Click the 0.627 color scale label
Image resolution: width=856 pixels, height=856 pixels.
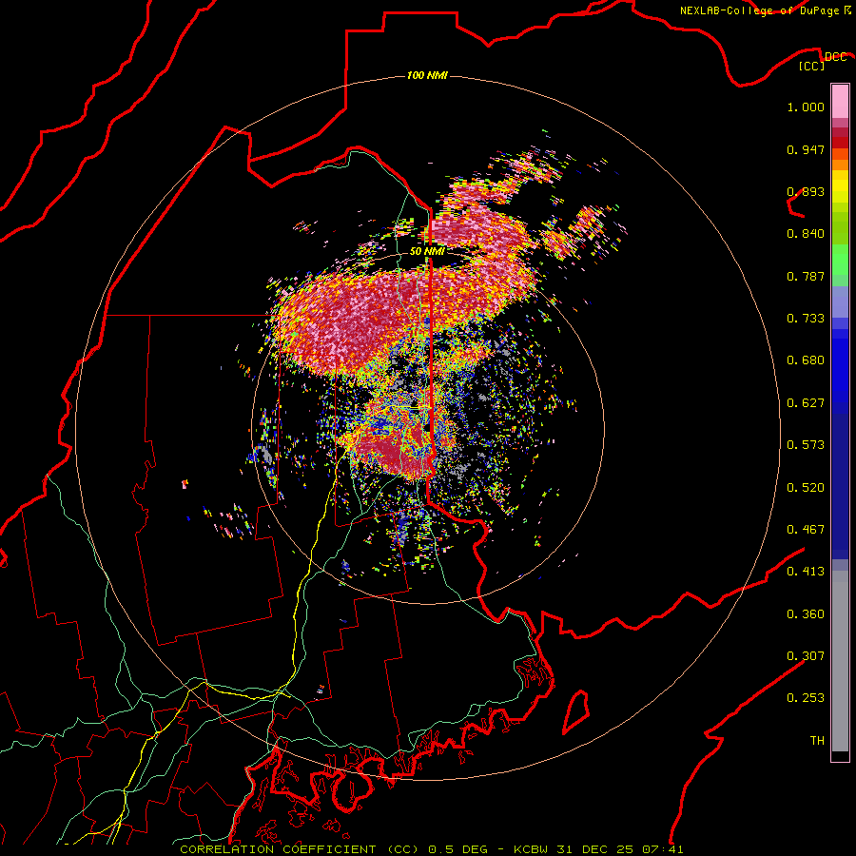pyautogui.click(x=806, y=403)
